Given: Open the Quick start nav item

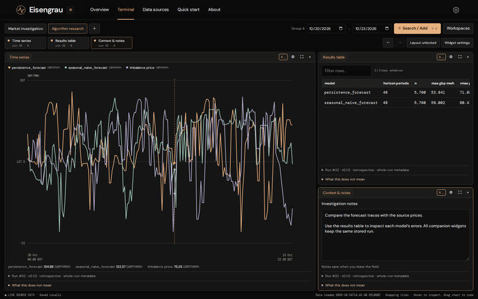Looking at the screenshot, I should click(189, 9).
